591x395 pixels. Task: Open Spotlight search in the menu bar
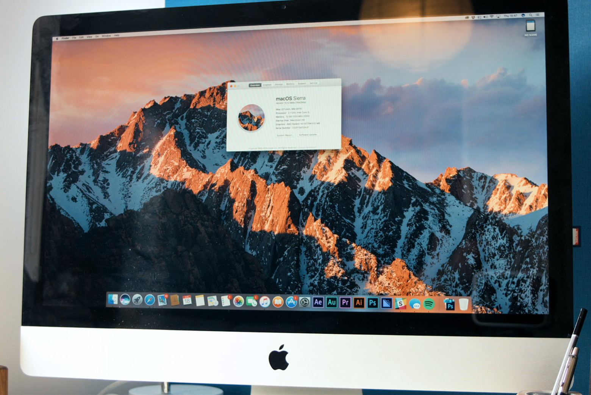[x=531, y=15]
